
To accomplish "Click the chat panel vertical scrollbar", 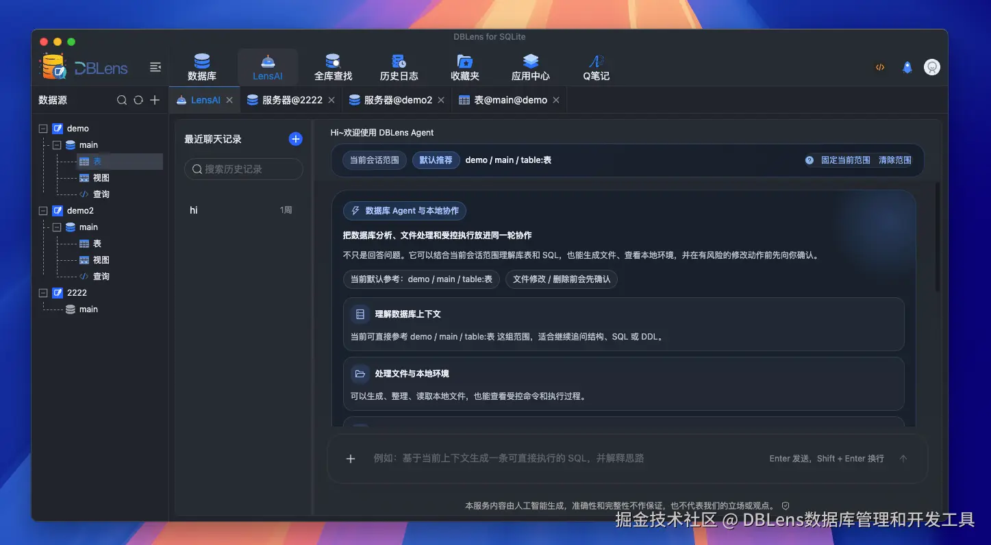I will [x=938, y=237].
